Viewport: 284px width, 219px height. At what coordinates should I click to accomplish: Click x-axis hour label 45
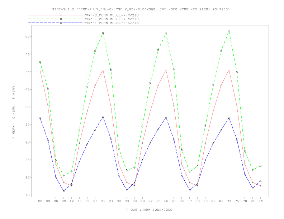click(x=158, y=201)
